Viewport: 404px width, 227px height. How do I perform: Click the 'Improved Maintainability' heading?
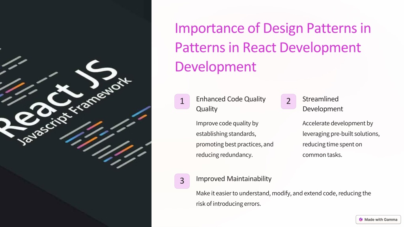[234, 179]
